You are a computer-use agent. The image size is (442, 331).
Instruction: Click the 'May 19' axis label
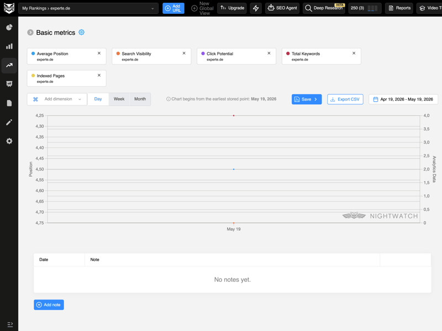point(234,229)
